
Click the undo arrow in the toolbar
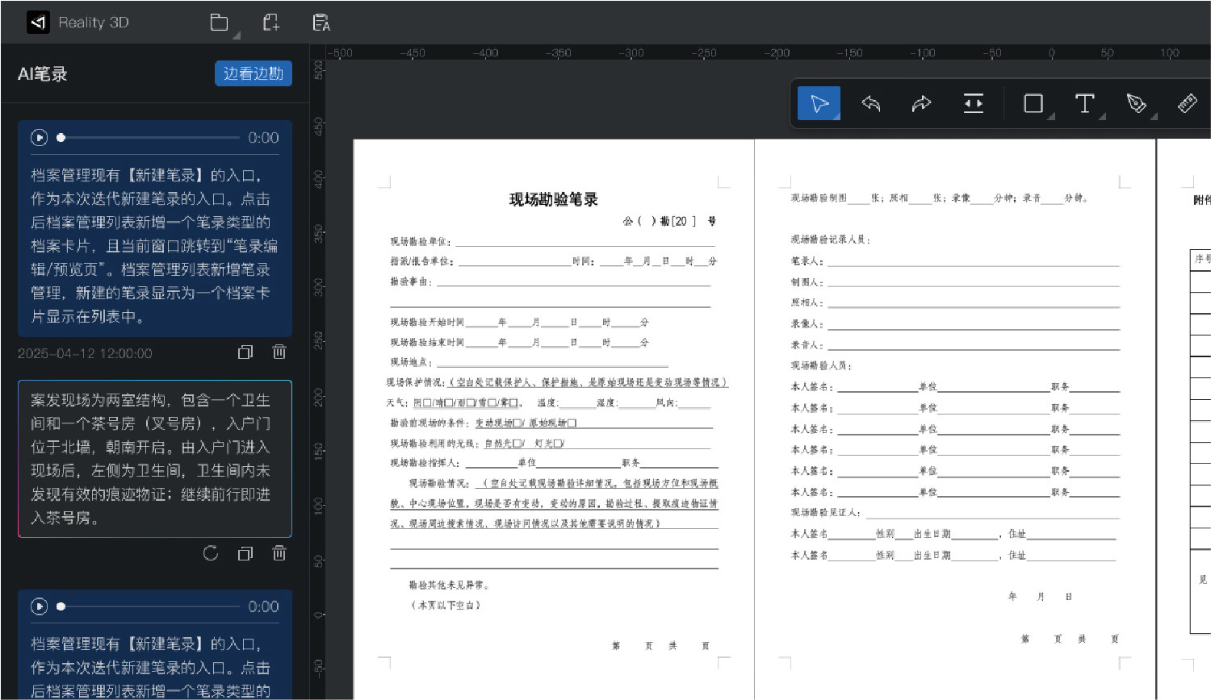click(870, 104)
